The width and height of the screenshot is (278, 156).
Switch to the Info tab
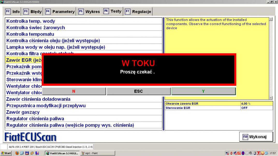tap(12, 12)
